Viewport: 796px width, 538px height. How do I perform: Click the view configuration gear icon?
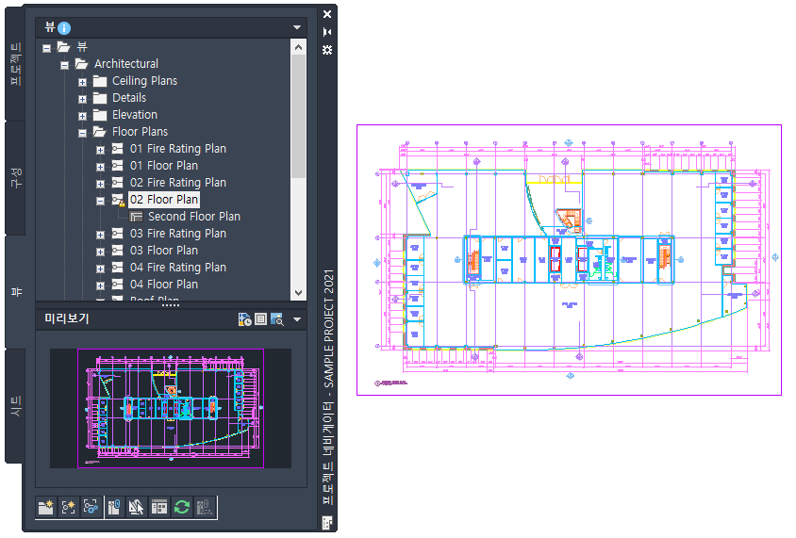click(91, 507)
